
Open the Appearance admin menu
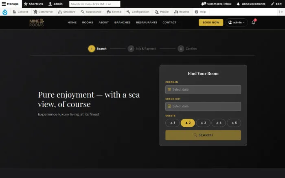pyautogui.click(x=91, y=12)
